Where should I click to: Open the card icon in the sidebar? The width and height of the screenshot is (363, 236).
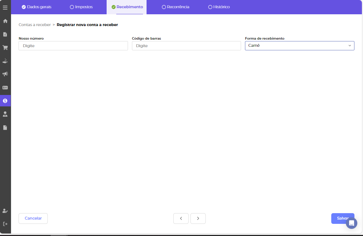[x=5, y=87]
